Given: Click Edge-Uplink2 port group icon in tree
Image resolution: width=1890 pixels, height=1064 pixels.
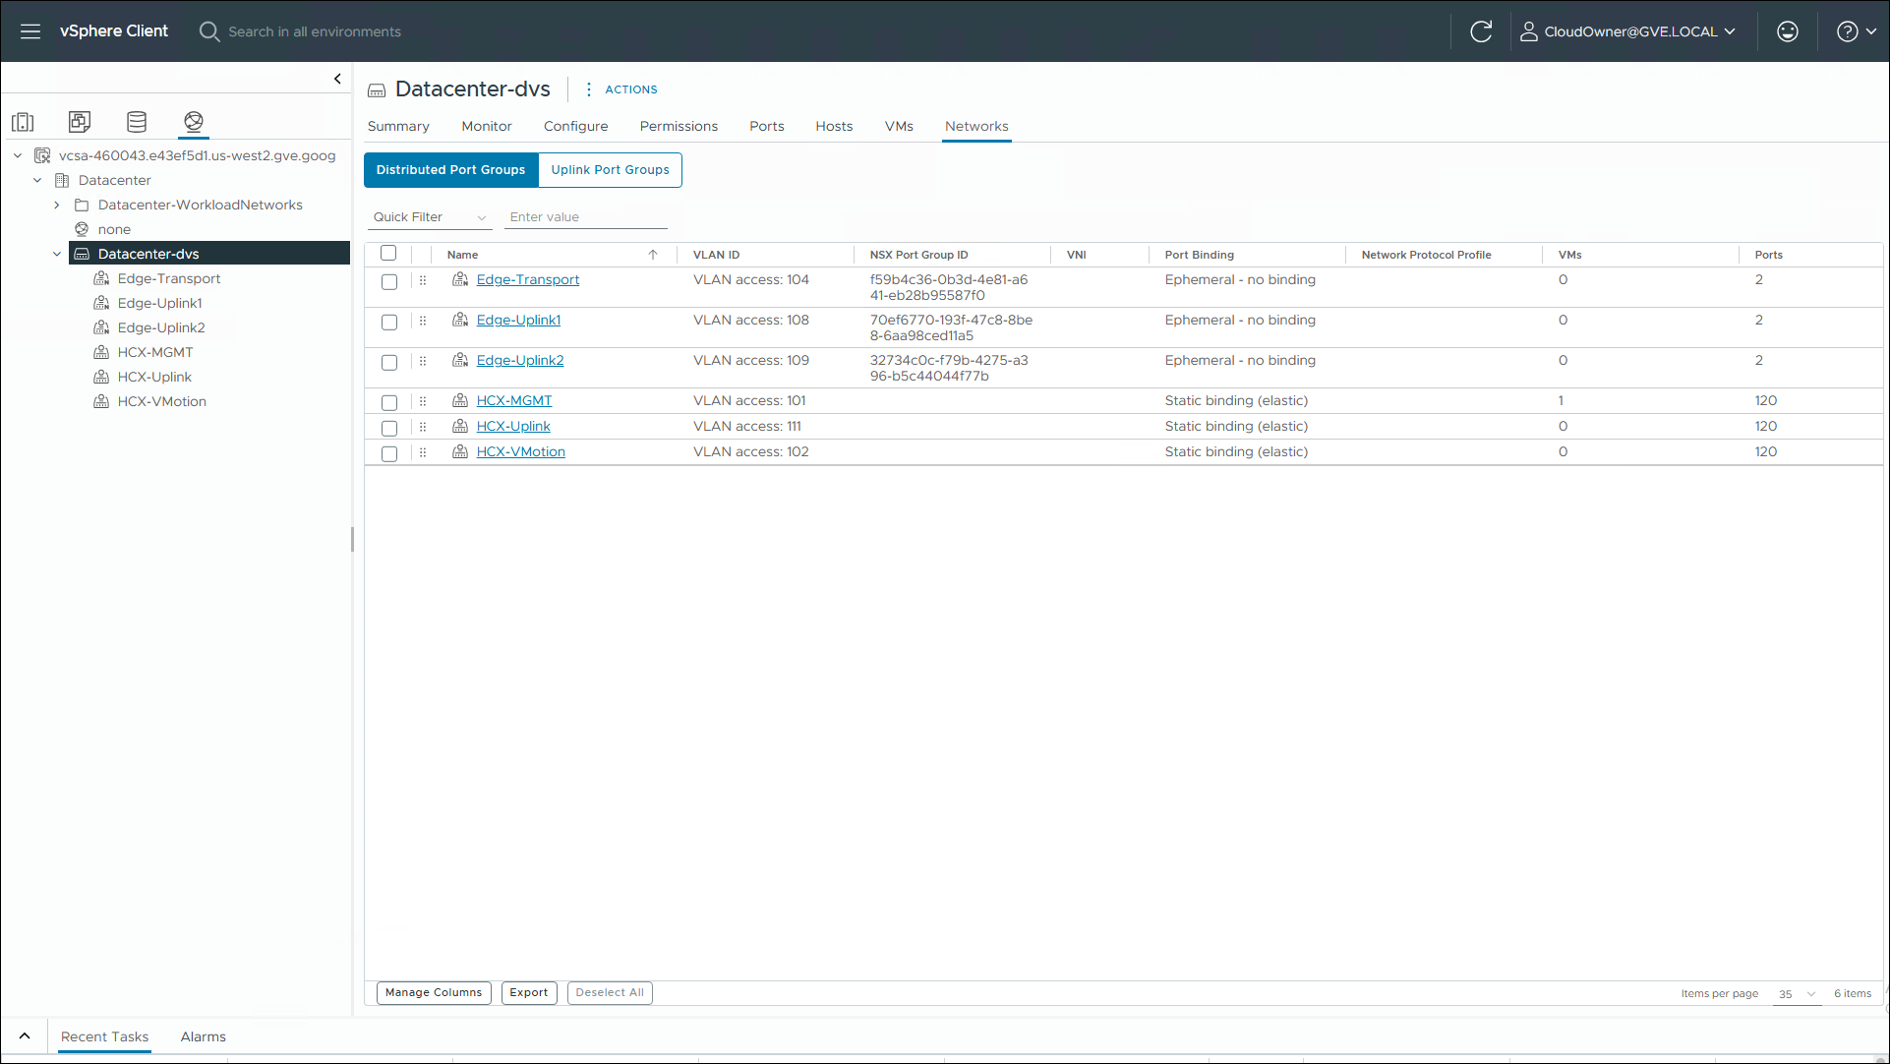Looking at the screenshot, I should [101, 327].
